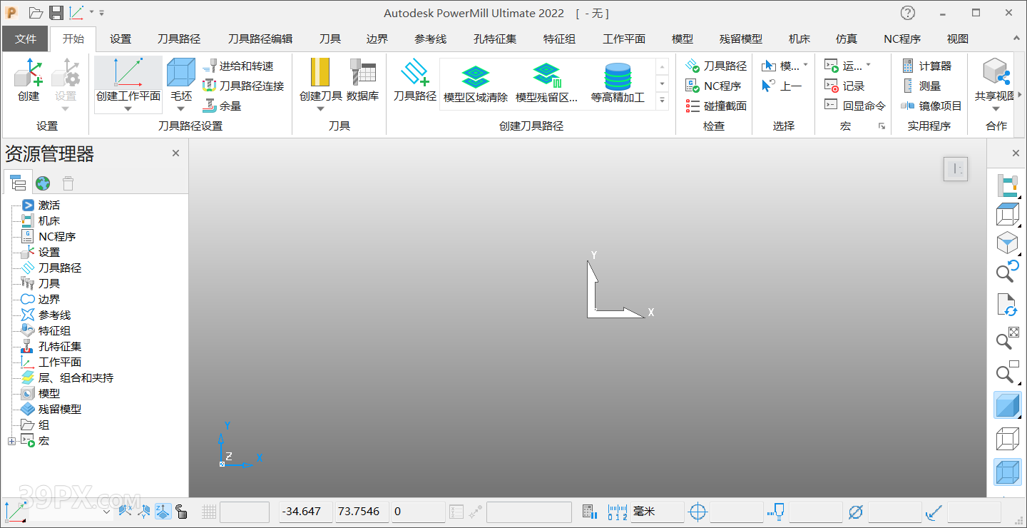Open the 毛坯 dropdown arrow
This screenshot has height=528, width=1027.
180,109
